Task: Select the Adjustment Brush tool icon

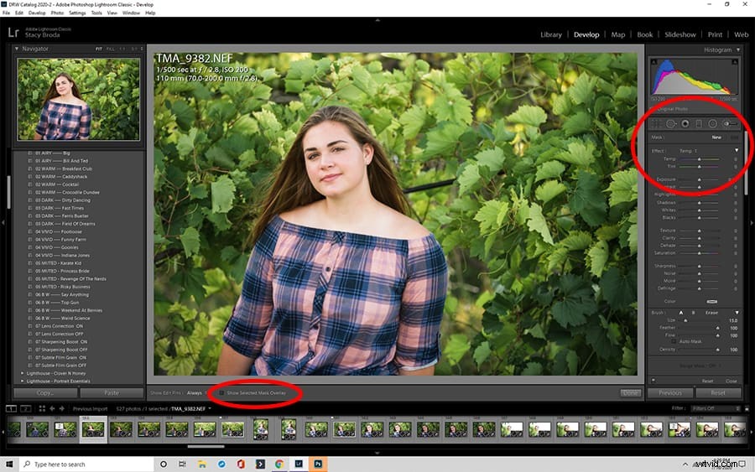Action: point(730,124)
